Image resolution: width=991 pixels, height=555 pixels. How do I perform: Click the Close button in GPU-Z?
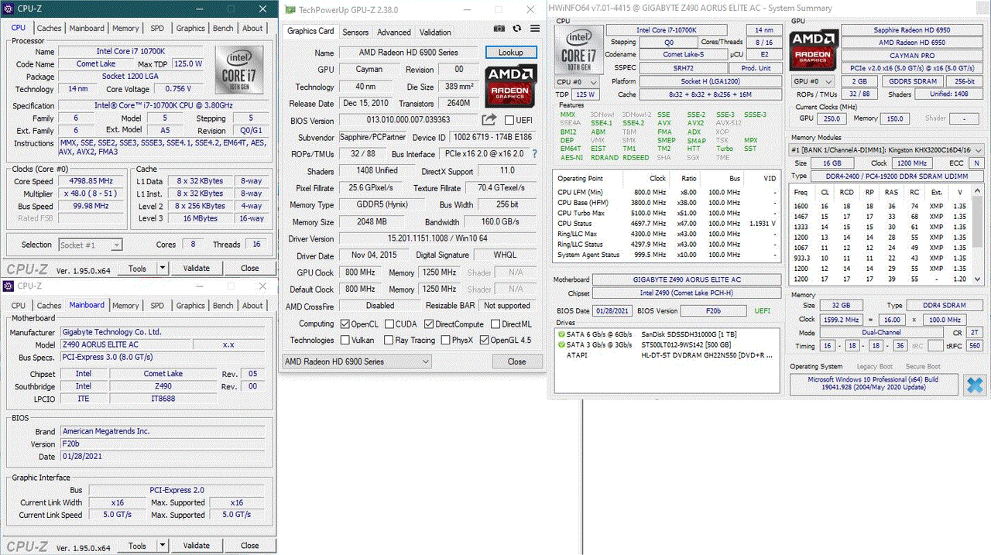(516, 361)
